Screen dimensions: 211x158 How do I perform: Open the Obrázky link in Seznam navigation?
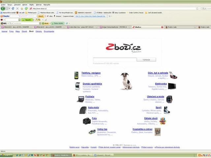39,31
